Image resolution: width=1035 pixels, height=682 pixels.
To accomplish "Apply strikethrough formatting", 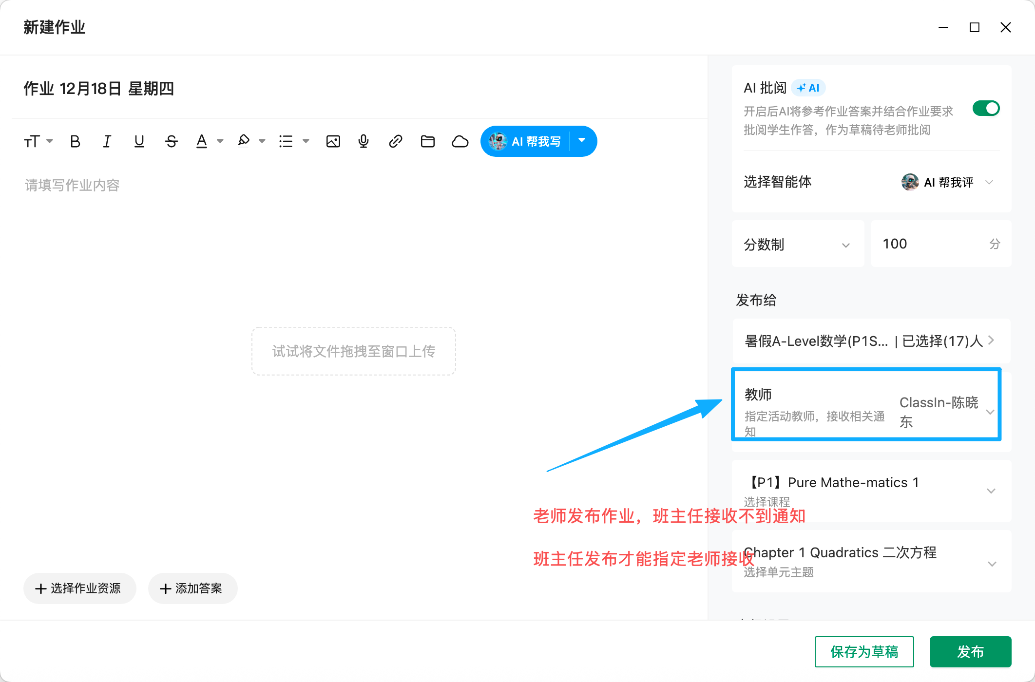I will 171,141.
